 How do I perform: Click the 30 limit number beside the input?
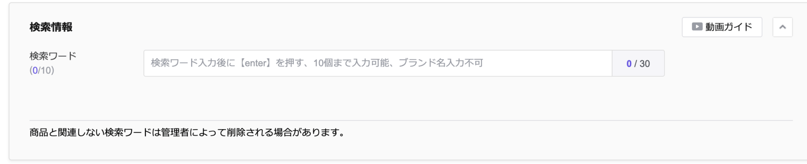(645, 63)
